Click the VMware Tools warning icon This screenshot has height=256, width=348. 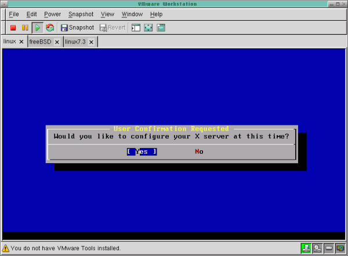click(6, 248)
